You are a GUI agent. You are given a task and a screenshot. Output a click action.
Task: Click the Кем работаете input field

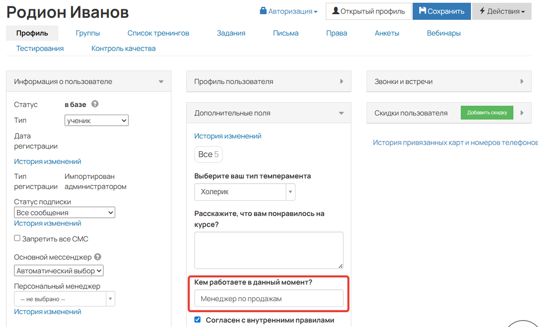point(268,298)
